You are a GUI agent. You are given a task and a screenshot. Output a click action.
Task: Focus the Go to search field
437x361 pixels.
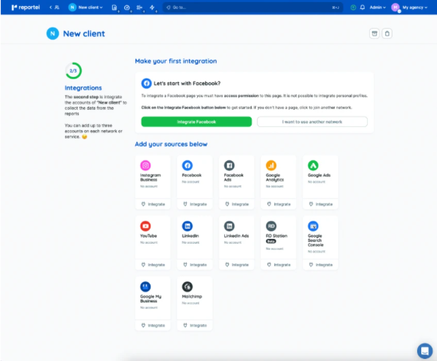click(252, 8)
